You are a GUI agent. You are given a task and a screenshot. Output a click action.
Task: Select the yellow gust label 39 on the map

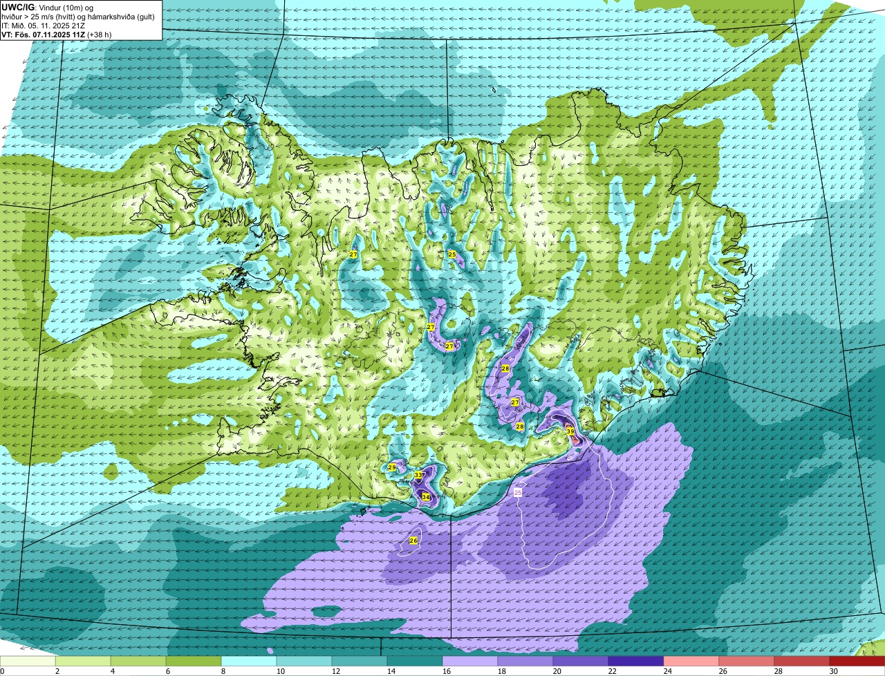pyautogui.click(x=570, y=431)
